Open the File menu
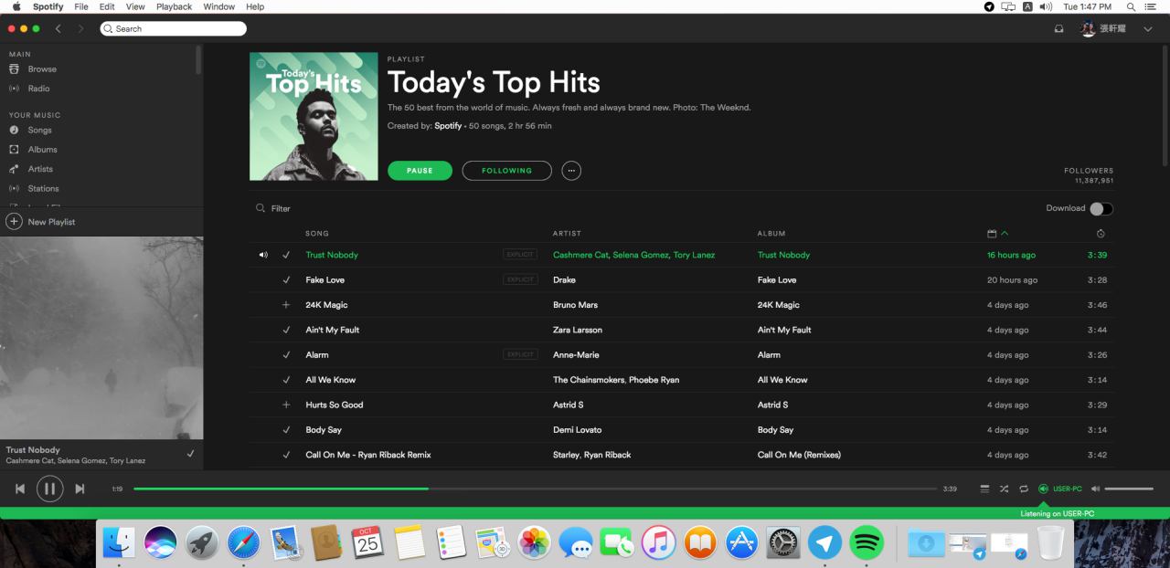Screen dimensions: 1170x568 pos(81,6)
